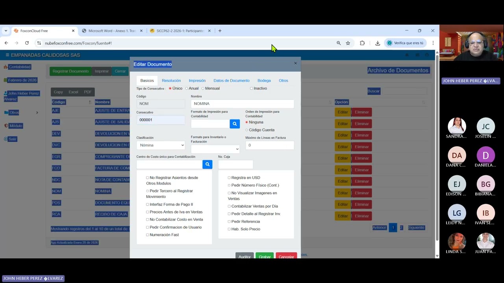Viewport: 504px width, 283px height.
Task: Switch to Bodega tab
Action: [x=264, y=81]
